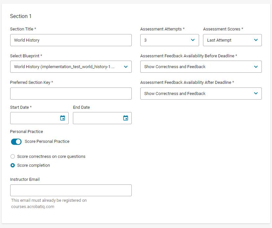272x228 pixels.
Task: Click the Section Title input field
Action: [71, 40]
